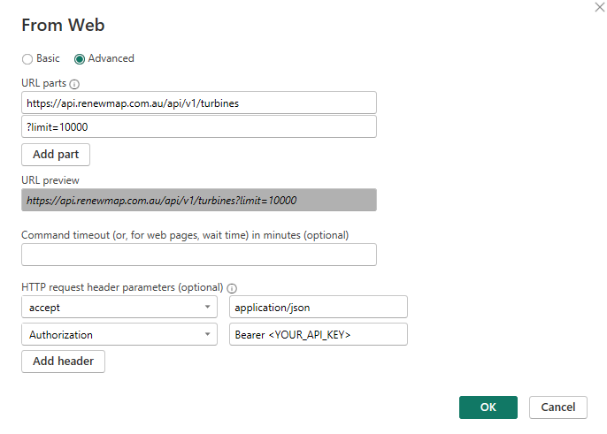
Task: Click the ?limit=10000 URL part field
Action: [x=199, y=126]
